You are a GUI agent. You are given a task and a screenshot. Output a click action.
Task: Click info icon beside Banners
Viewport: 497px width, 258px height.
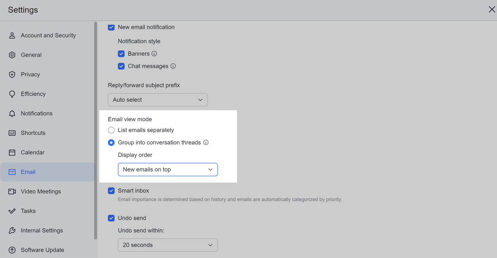click(x=154, y=54)
